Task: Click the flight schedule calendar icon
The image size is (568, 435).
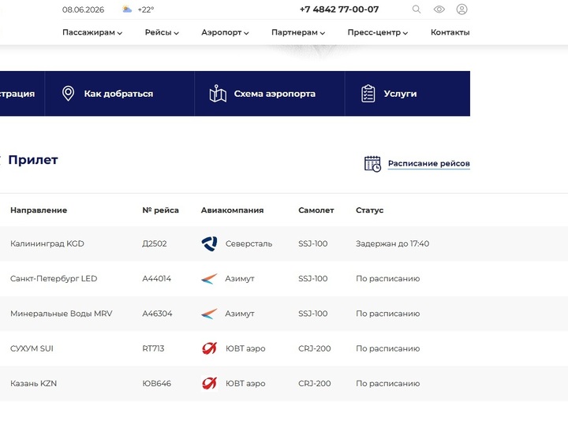Action: [372, 164]
